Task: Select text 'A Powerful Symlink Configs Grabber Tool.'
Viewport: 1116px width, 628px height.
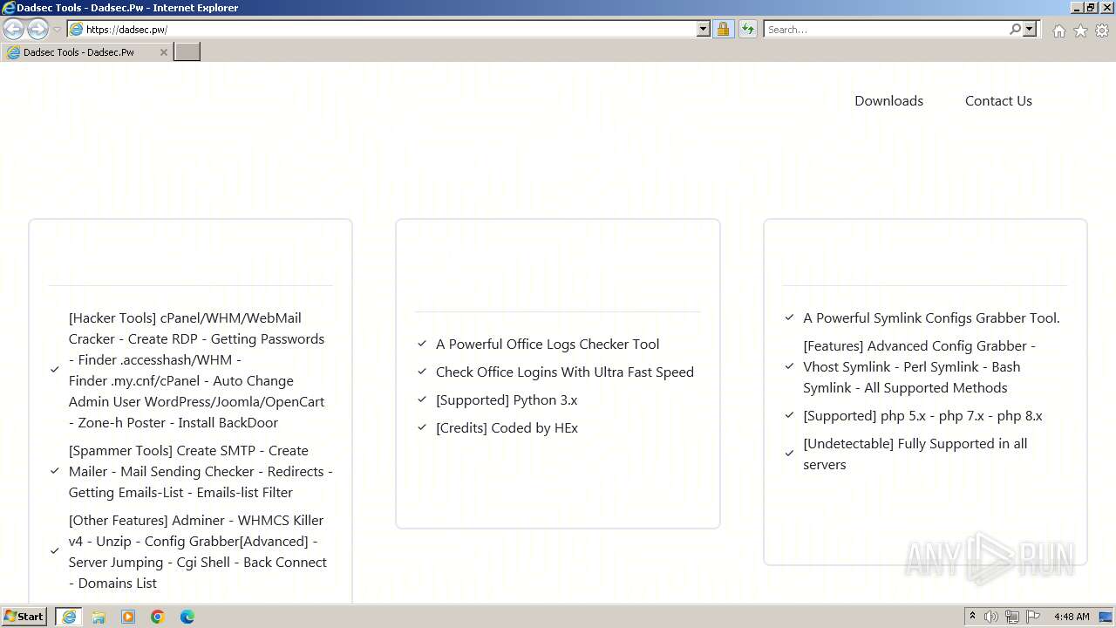Action: point(931,318)
